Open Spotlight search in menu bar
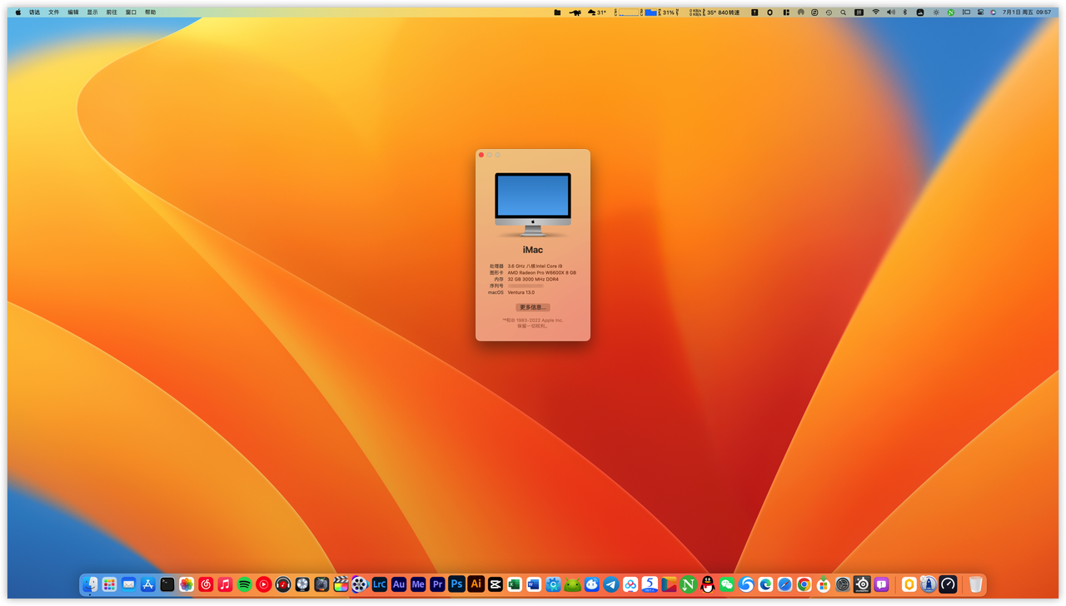 point(843,12)
